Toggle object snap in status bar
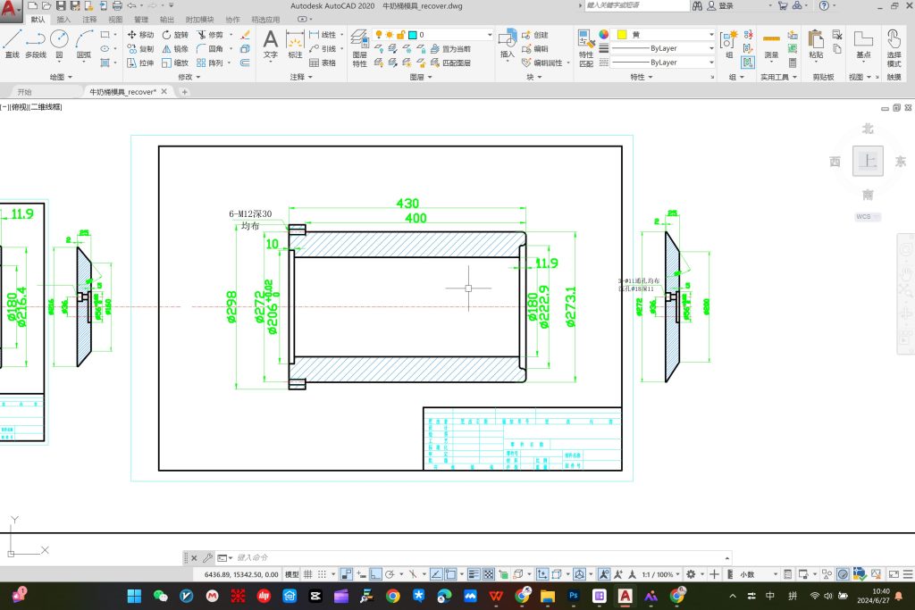 click(x=450, y=574)
